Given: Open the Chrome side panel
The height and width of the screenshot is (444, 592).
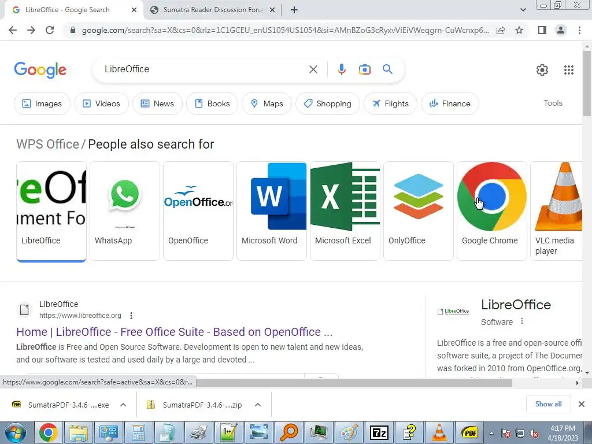Looking at the screenshot, I should 542,30.
